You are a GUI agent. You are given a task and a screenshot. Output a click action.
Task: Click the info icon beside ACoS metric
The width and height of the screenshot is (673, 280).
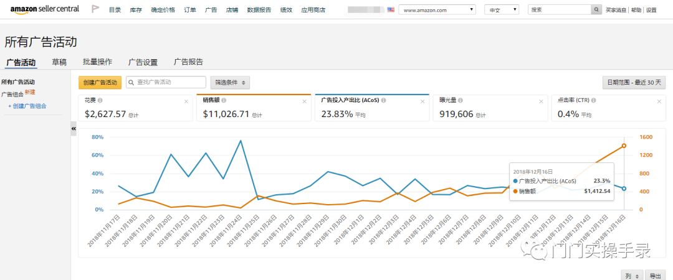click(x=383, y=100)
